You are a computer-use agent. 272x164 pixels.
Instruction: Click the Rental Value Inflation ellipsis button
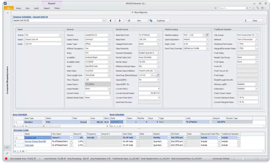coord(158,71)
